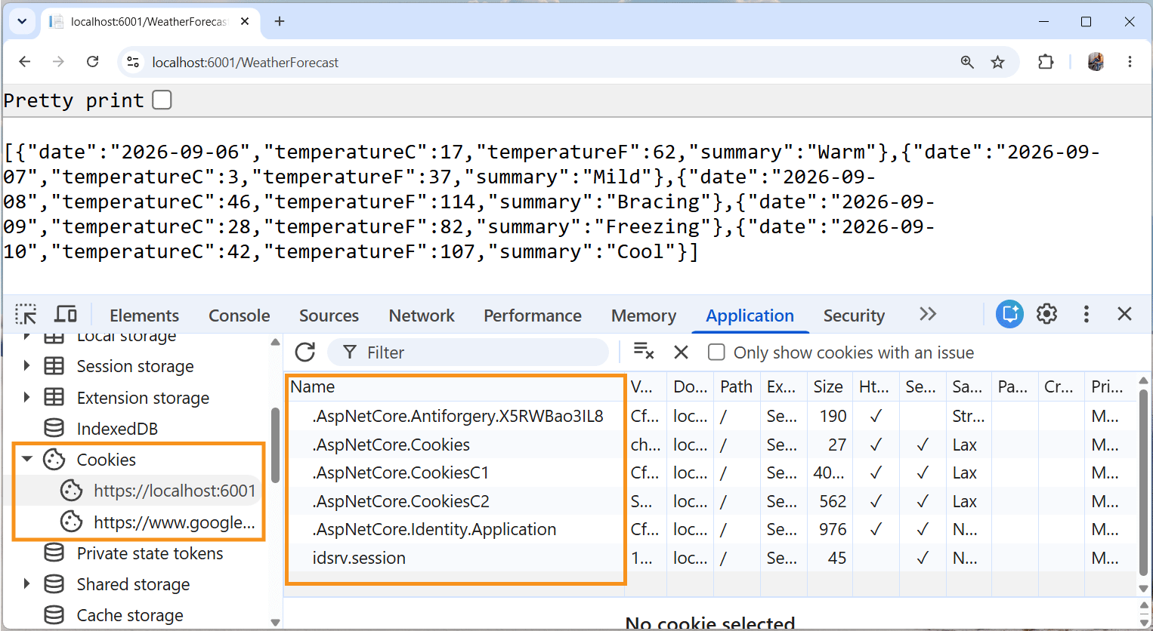The width and height of the screenshot is (1153, 631).
Task: Select the Application tab
Action: [750, 315]
